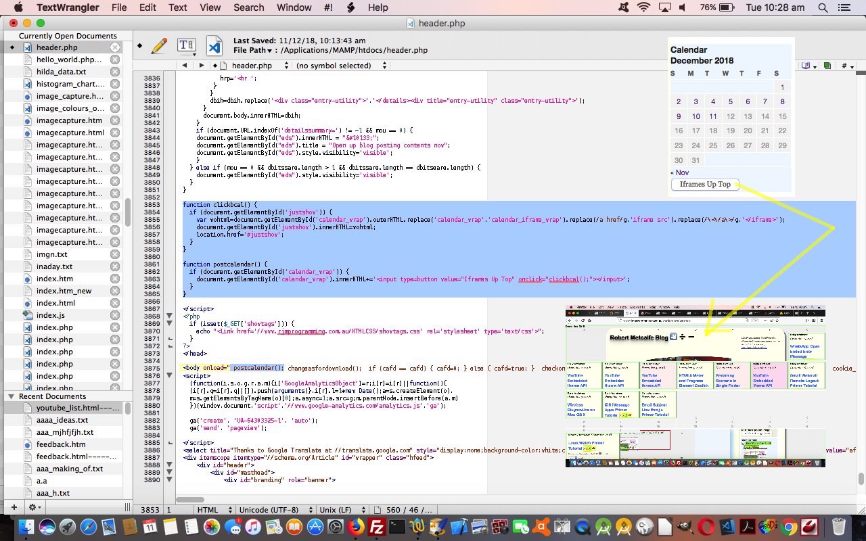866x541 pixels.
Task: Click the header.php document proxy icon
Action: click(214, 45)
